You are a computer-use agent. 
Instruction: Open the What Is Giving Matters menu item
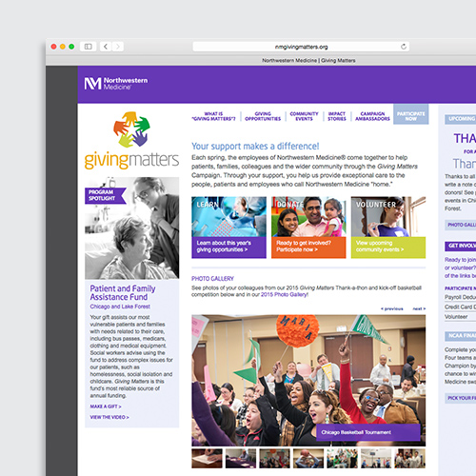coord(213,116)
